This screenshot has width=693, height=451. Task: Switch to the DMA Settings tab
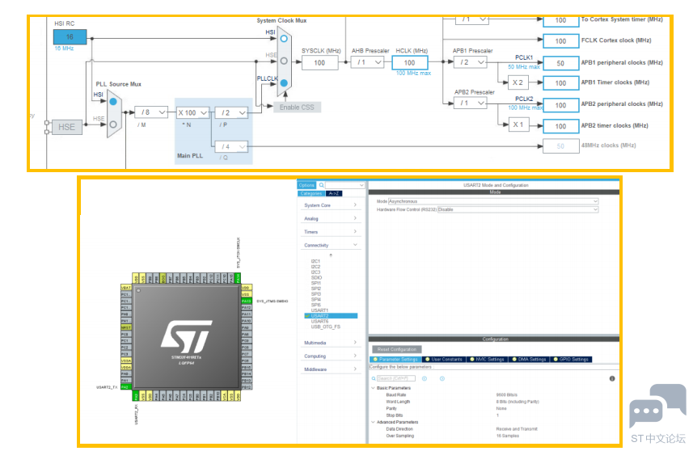pos(529,360)
